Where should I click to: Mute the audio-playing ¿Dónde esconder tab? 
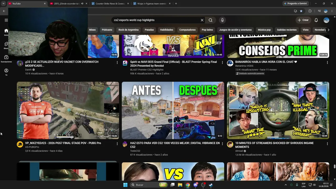(82, 4)
